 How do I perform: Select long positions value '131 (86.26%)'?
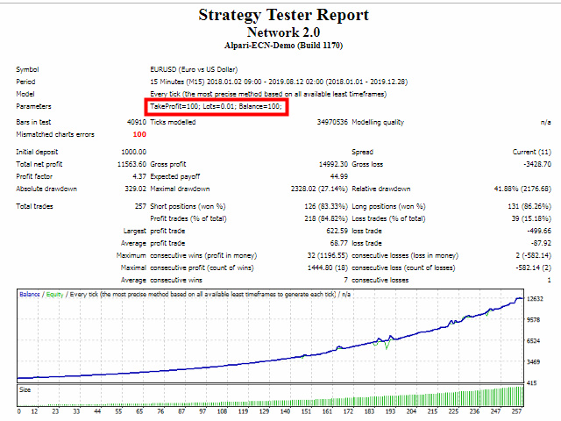coord(528,207)
